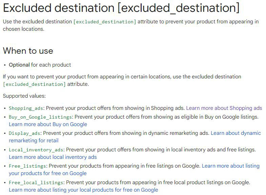Click the Buy_on_Google_listings code value
This screenshot has width=266, height=195.
(x=40, y=117)
